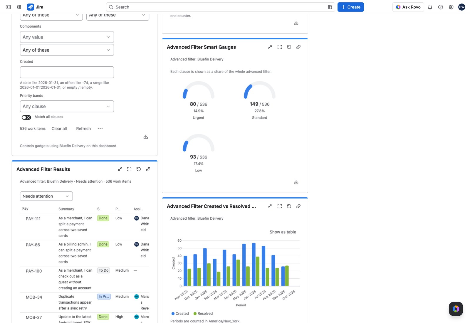Open the Priority bands Any clause dropdown
Viewport: 470px width, 323px height.
pos(67,106)
